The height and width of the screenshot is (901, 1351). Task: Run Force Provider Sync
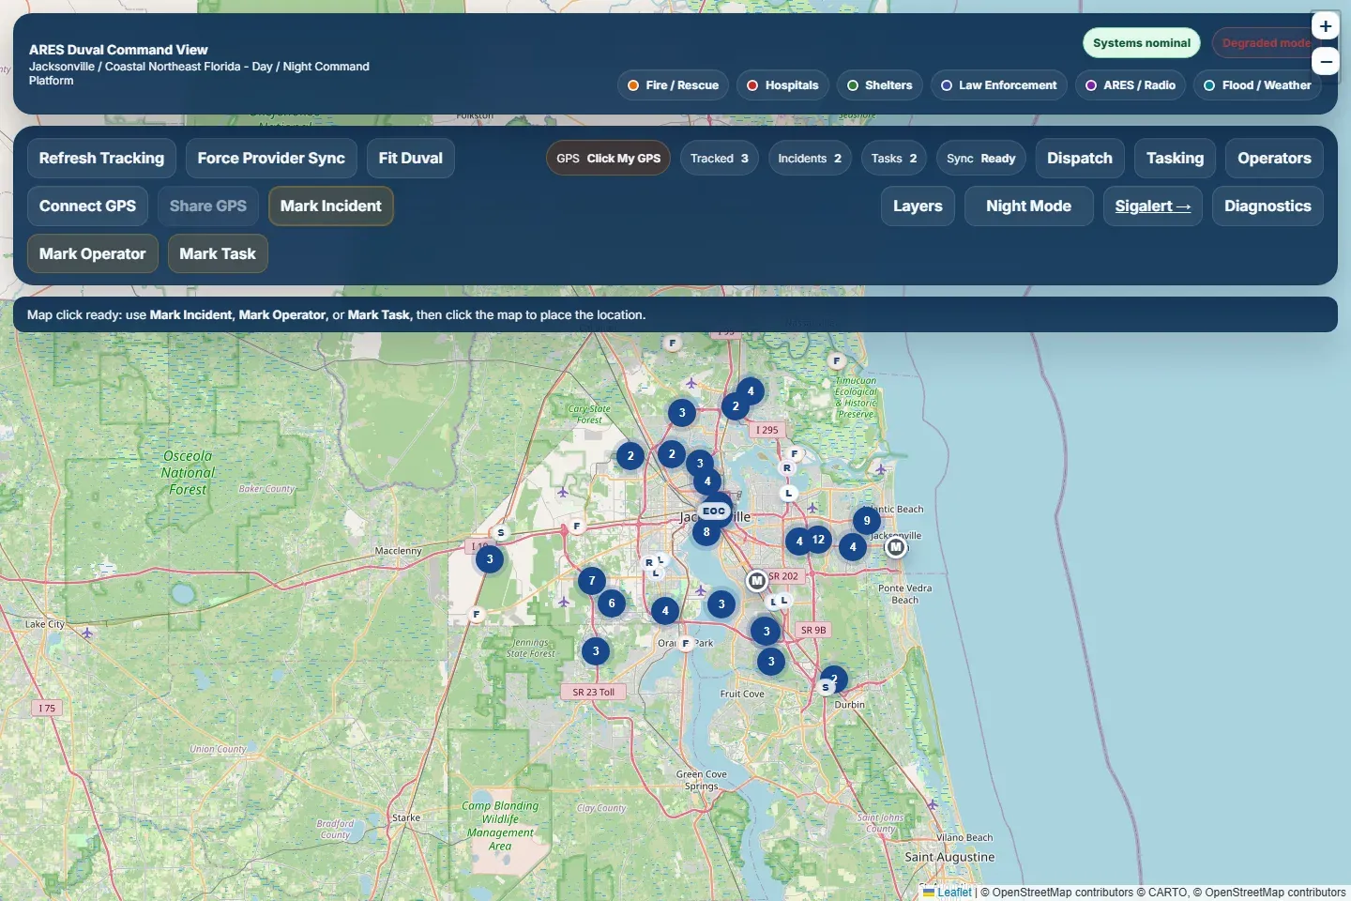[x=271, y=159]
